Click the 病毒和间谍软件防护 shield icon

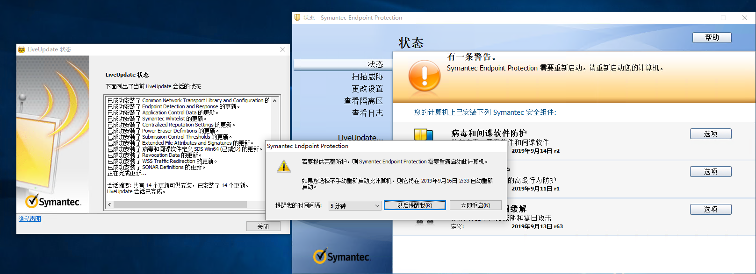tap(424, 135)
